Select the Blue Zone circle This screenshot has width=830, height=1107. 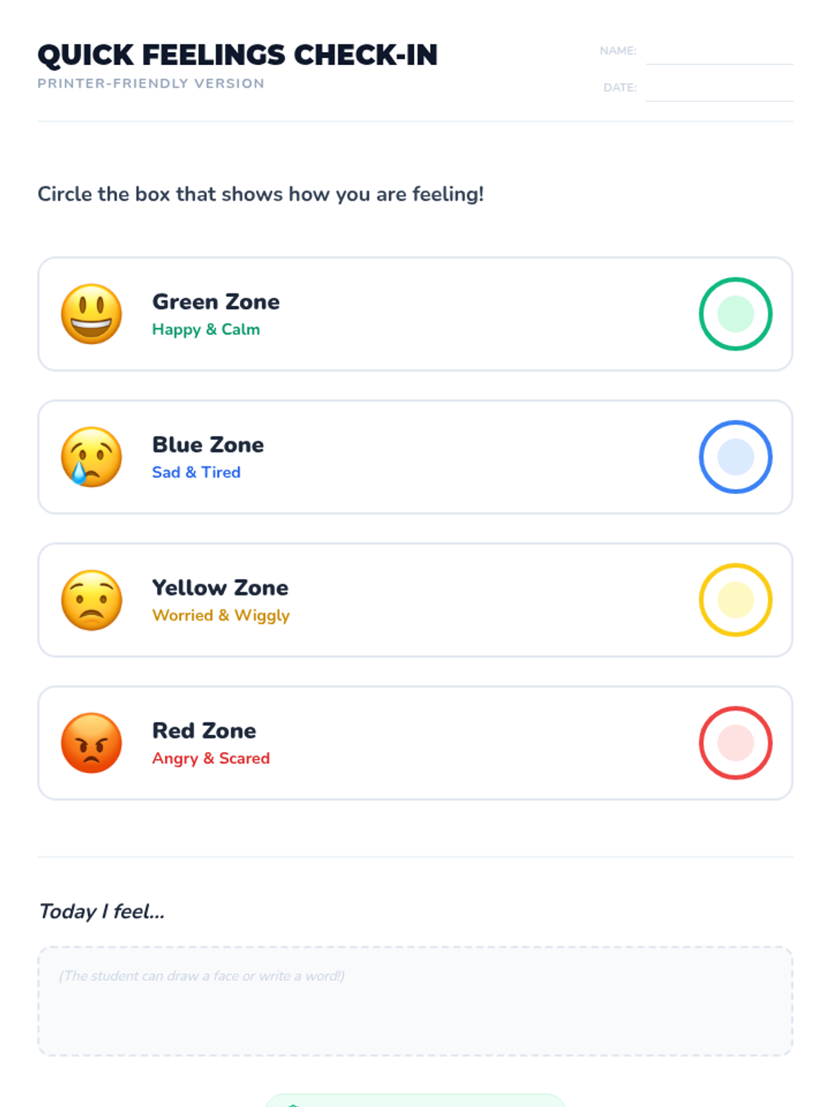tap(735, 457)
